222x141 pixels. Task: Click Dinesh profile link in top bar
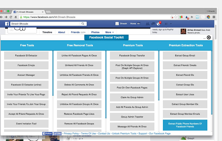coord(121,24)
